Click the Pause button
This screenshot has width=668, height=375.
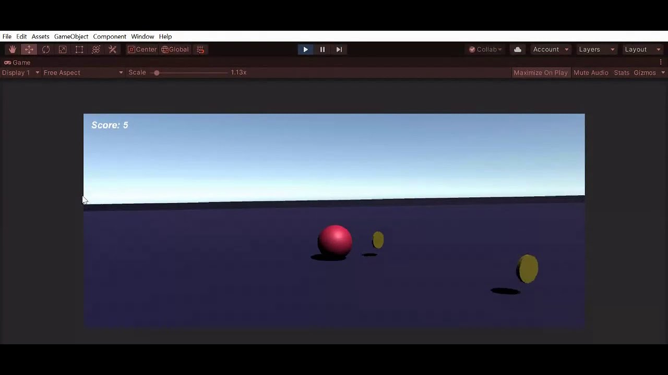pyautogui.click(x=323, y=49)
